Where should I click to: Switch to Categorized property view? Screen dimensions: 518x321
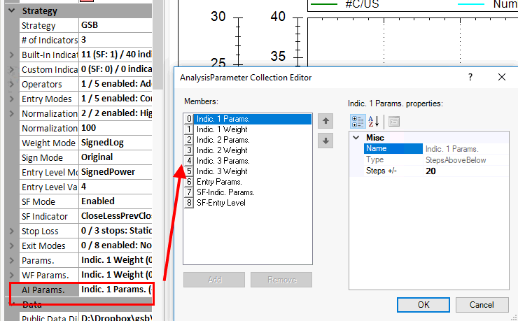pos(357,121)
